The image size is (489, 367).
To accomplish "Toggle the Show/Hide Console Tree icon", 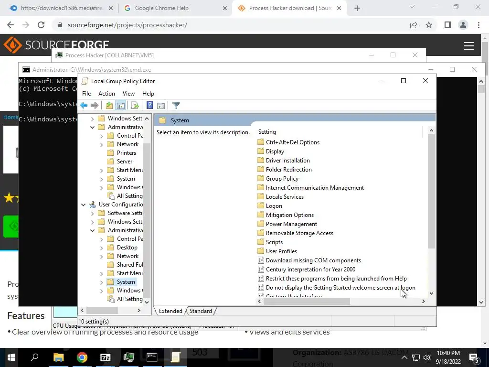I will 121,106.
